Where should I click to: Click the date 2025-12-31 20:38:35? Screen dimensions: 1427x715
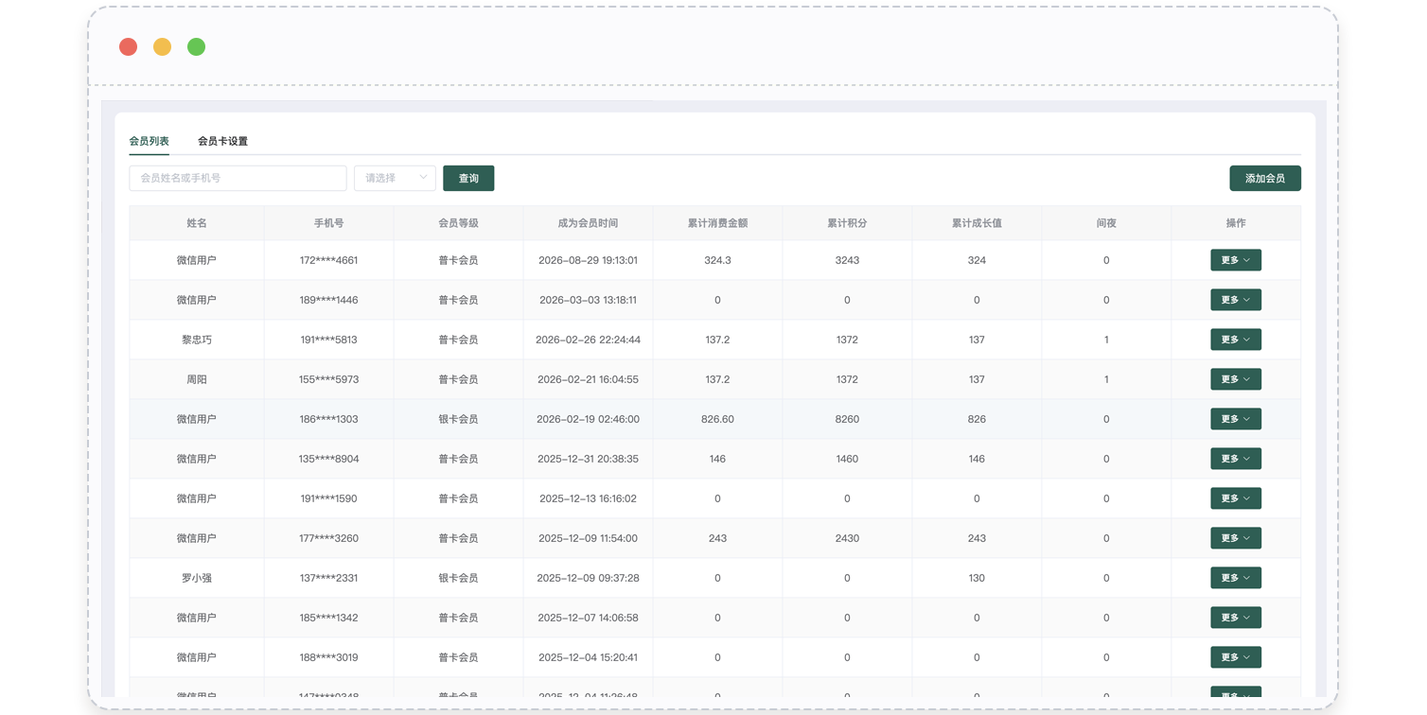(588, 459)
